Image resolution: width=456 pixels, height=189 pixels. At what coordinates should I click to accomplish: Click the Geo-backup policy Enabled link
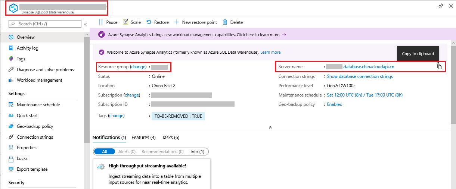coord(335,104)
